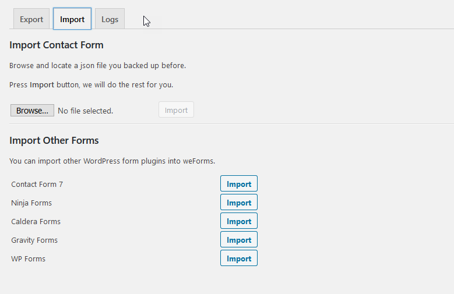Click the 'WP Forms' row label
454x294 pixels.
click(28, 259)
